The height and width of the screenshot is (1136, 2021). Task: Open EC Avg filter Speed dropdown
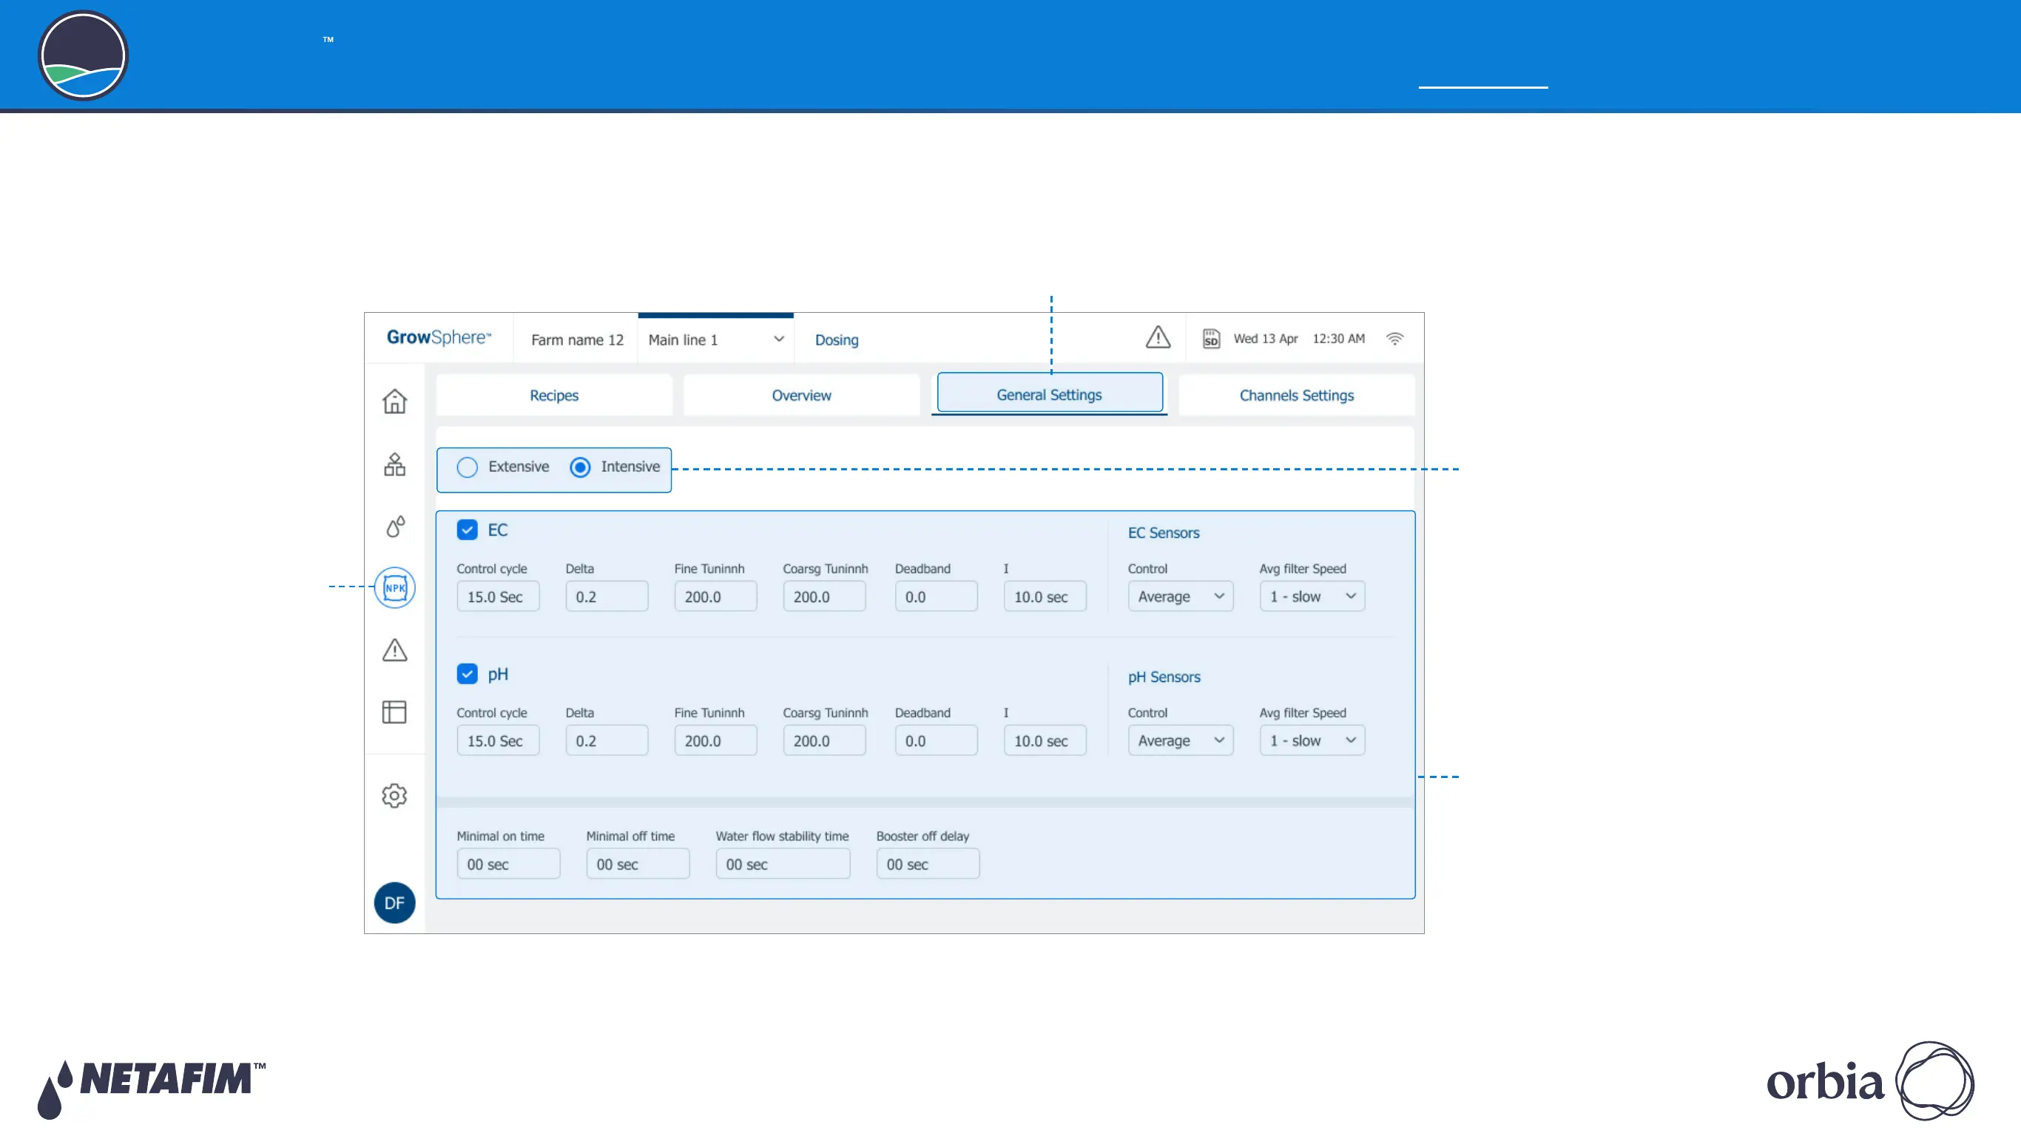click(1312, 596)
